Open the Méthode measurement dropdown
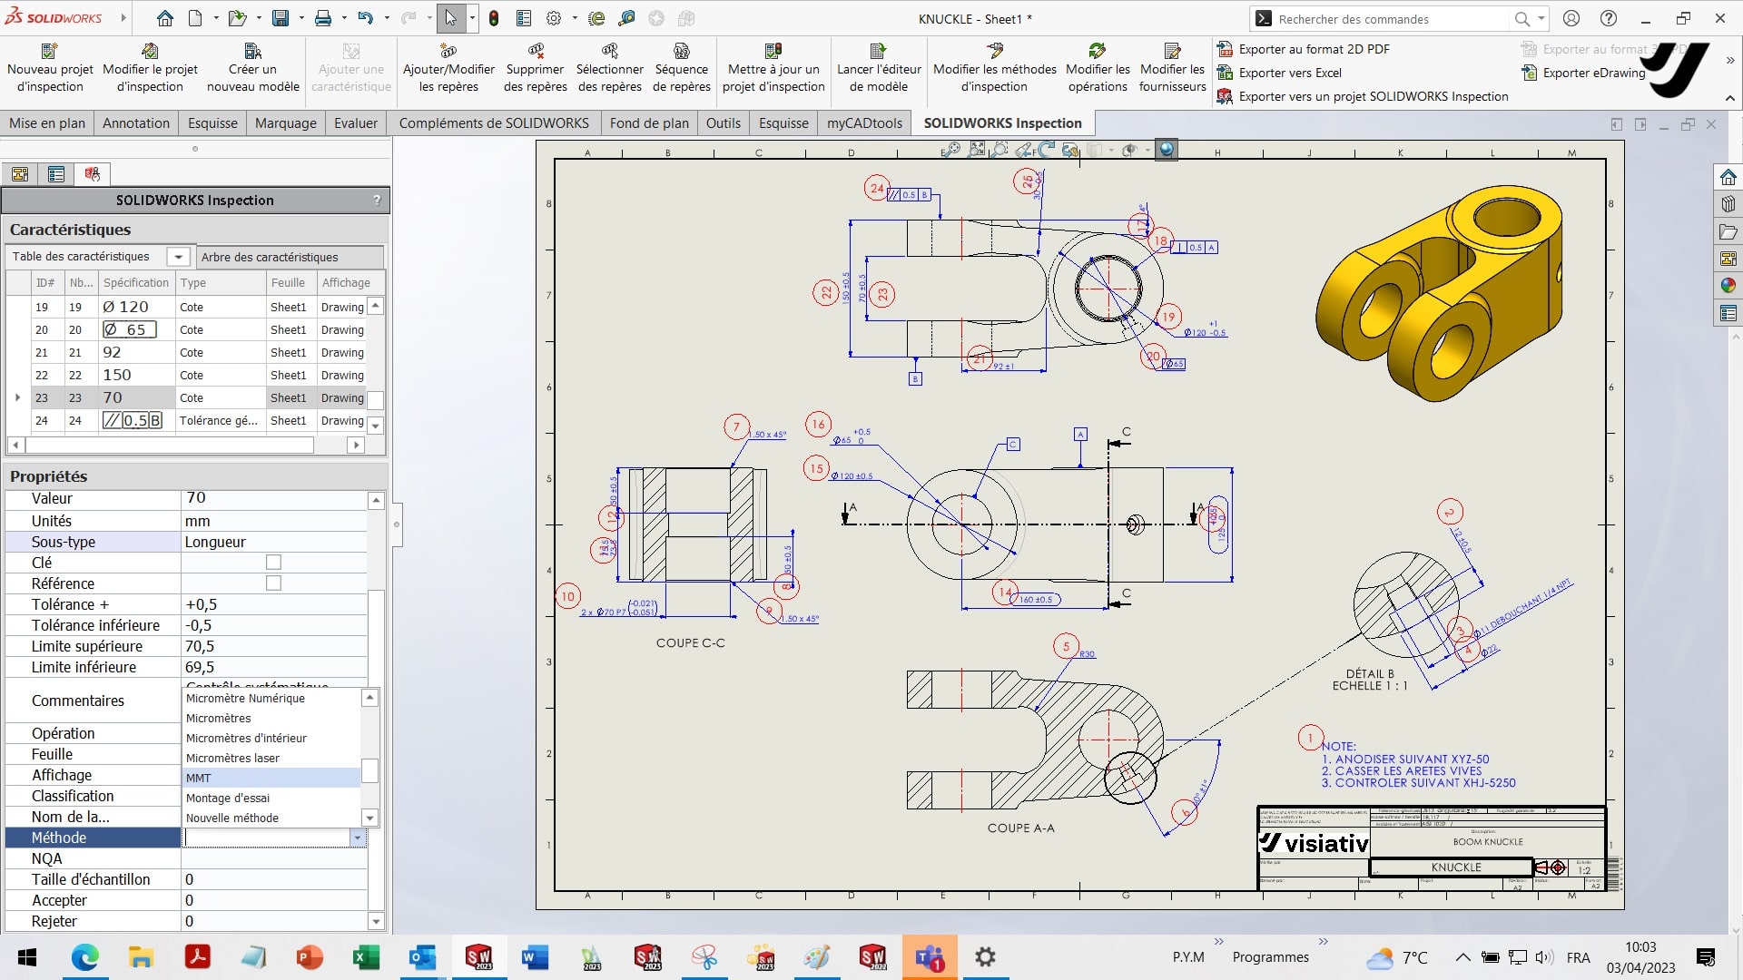Viewport: 1743px width, 980px height. pos(359,838)
